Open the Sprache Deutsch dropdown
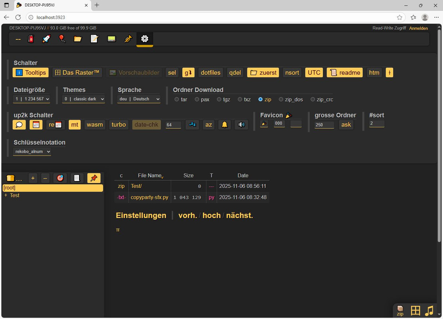 139,99
